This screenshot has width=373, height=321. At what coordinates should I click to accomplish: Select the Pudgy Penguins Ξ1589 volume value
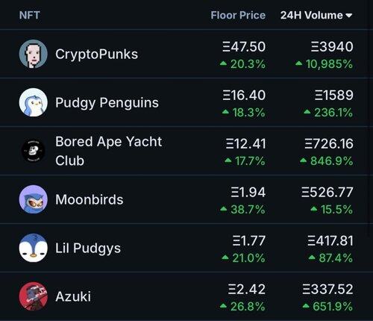coord(333,96)
